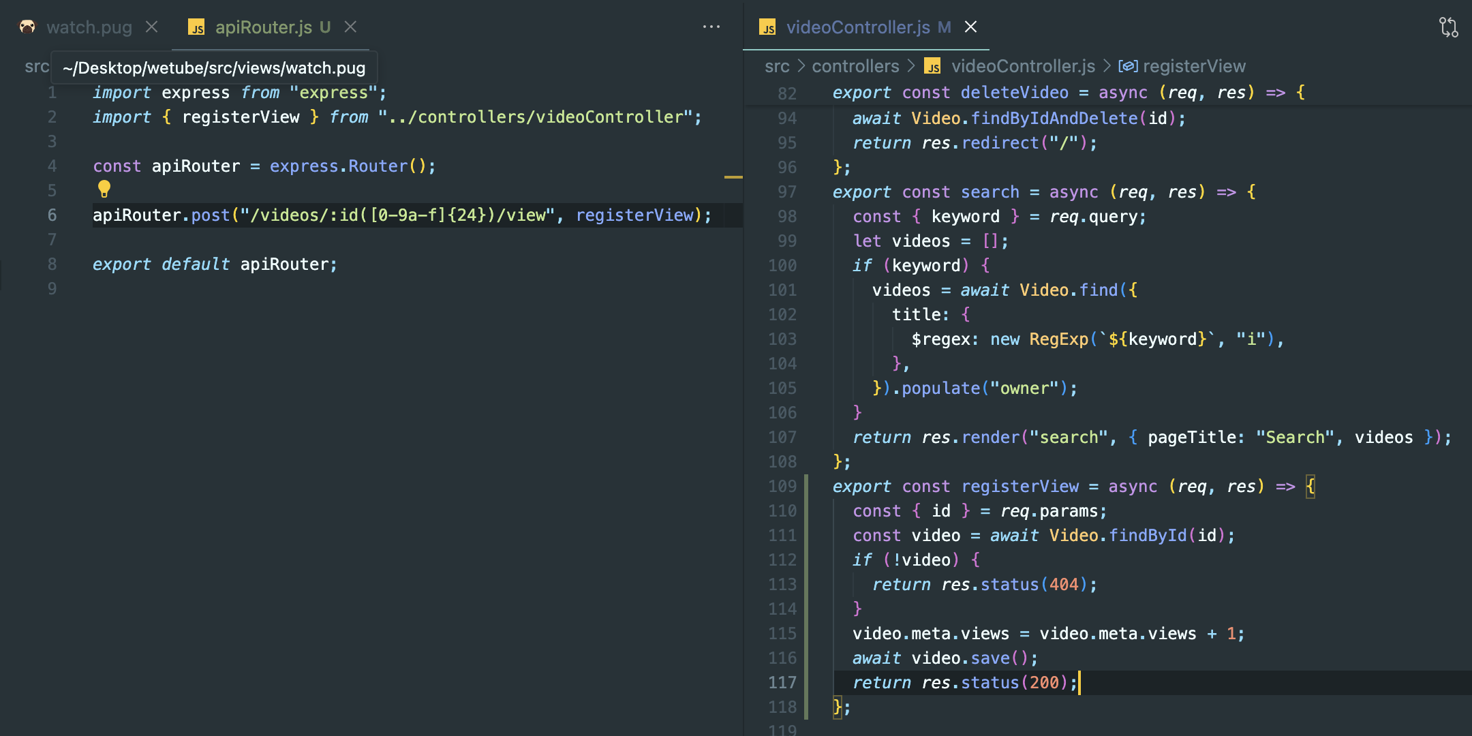Click the lightbulb quick-fix icon

[104, 189]
